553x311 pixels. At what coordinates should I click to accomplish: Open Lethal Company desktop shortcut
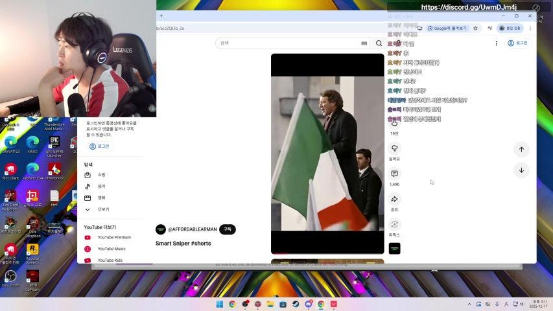tap(32, 281)
